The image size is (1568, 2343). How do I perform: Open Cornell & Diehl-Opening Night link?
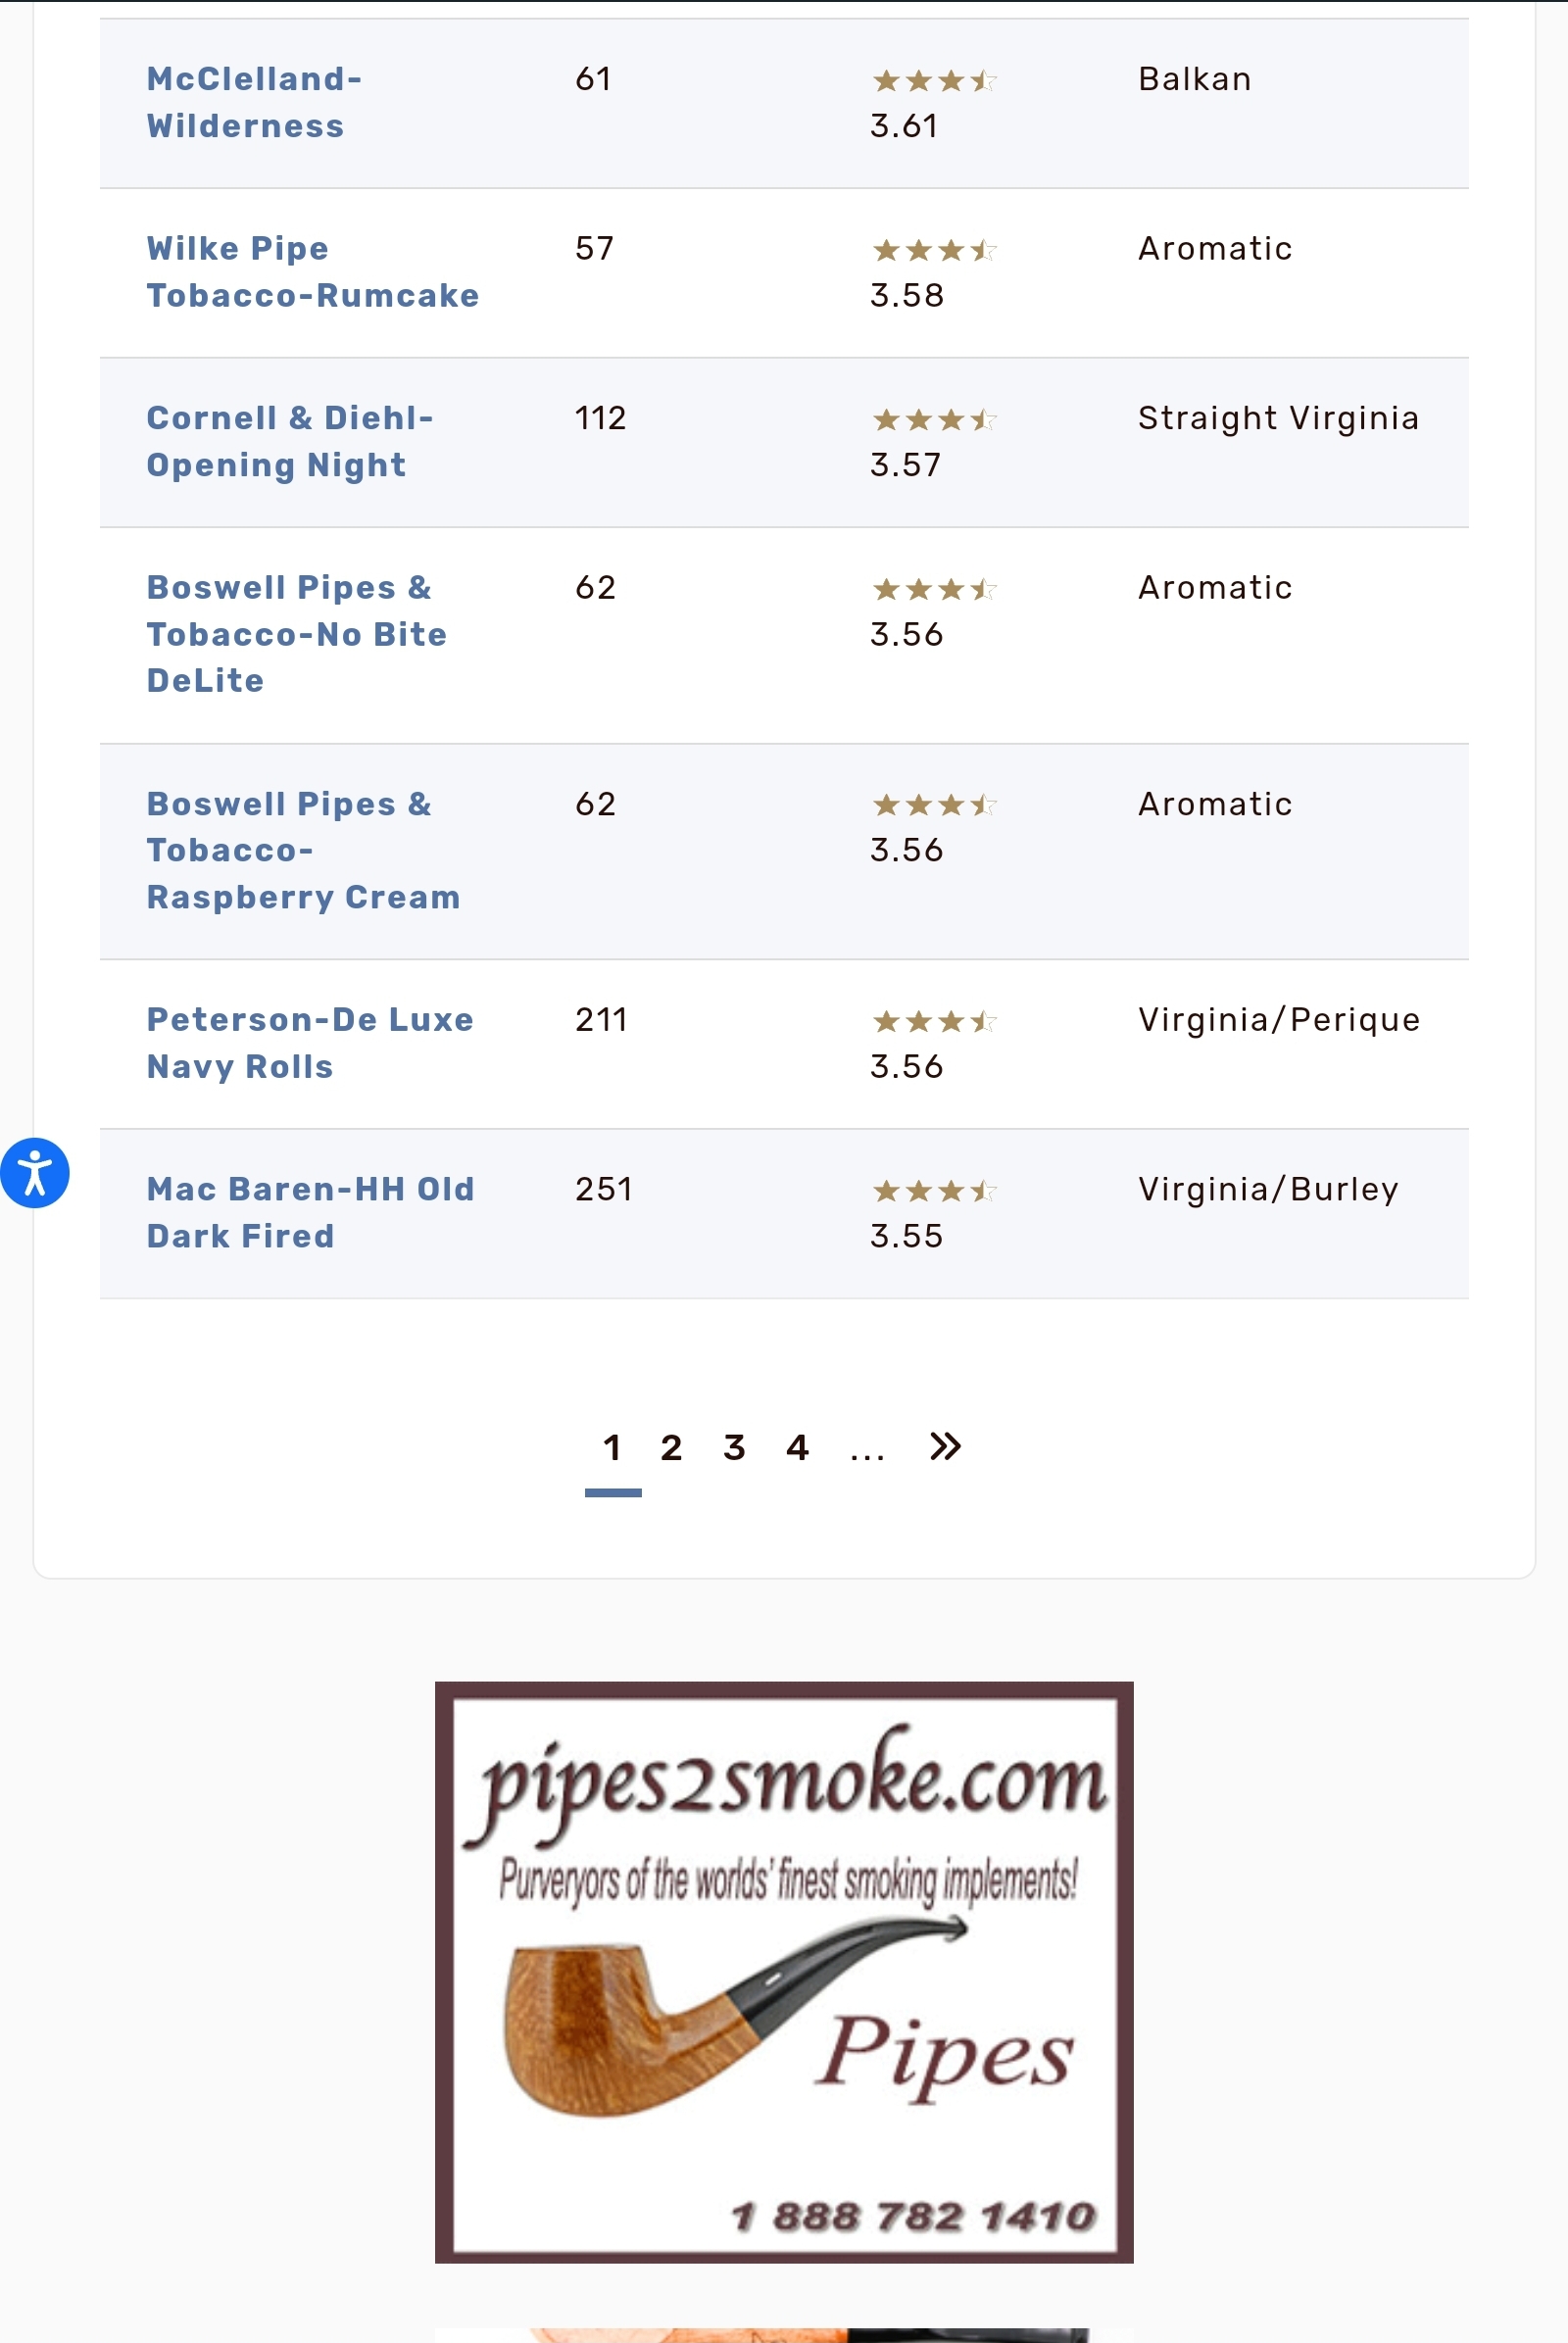point(290,441)
